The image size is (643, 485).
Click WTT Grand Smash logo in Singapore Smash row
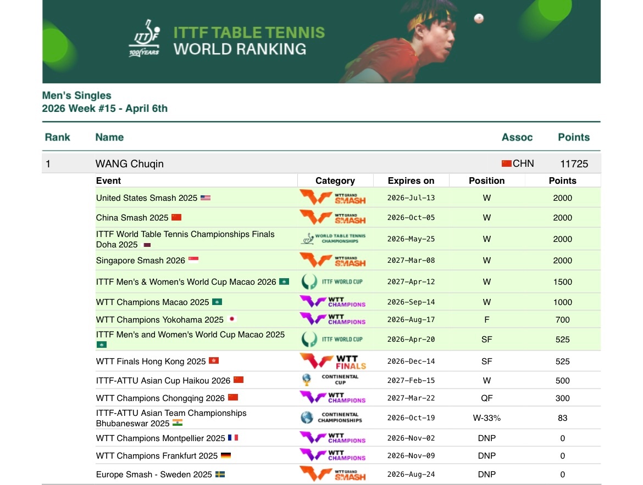pos(332,260)
